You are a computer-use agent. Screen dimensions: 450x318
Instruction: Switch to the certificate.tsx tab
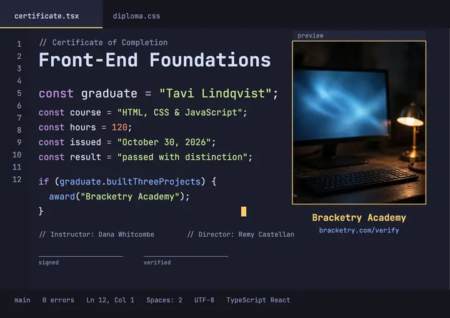pyautogui.click(x=51, y=14)
